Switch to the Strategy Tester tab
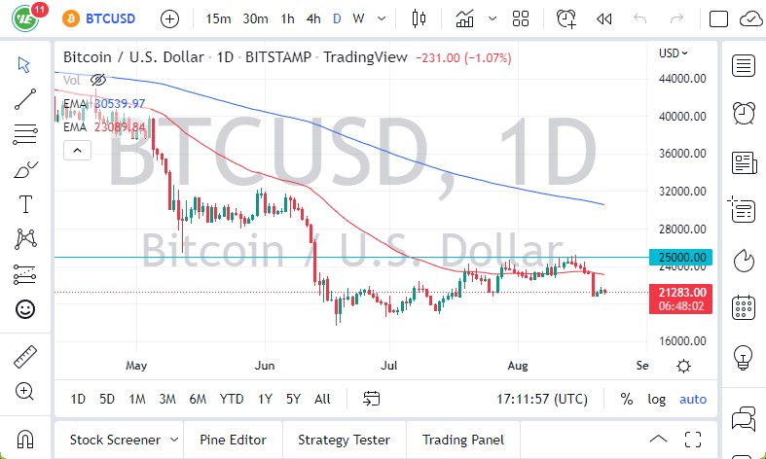This screenshot has width=766, height=459. point(344,440)
